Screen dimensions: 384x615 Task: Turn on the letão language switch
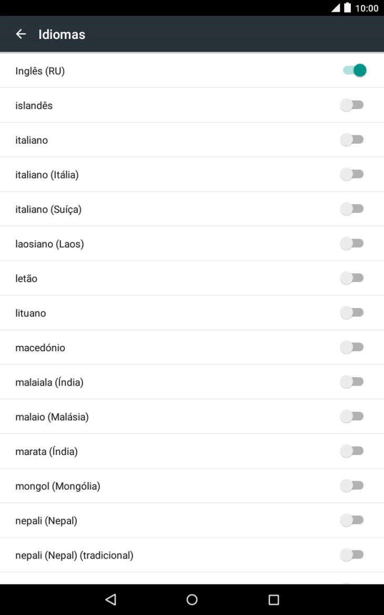pos(352,278)
